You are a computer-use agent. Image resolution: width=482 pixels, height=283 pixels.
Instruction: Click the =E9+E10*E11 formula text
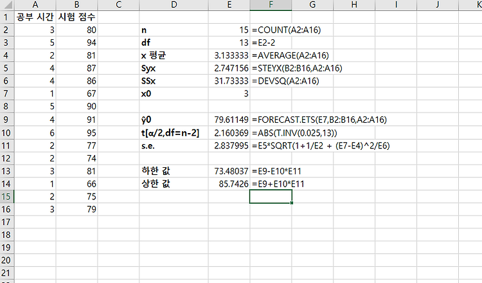[278, 184]
